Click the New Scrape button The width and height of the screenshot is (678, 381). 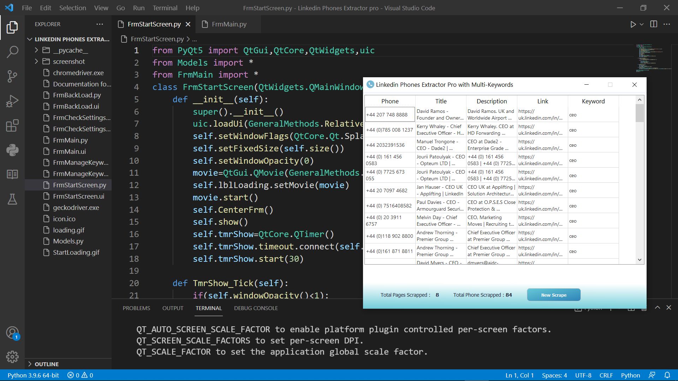point(554,295)
